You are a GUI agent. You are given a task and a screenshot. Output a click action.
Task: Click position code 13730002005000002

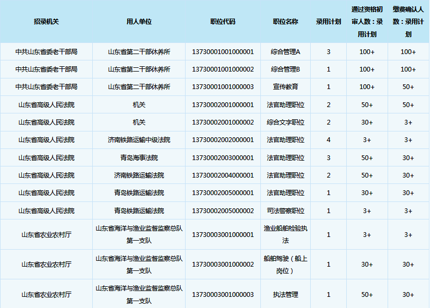[223, 211]
